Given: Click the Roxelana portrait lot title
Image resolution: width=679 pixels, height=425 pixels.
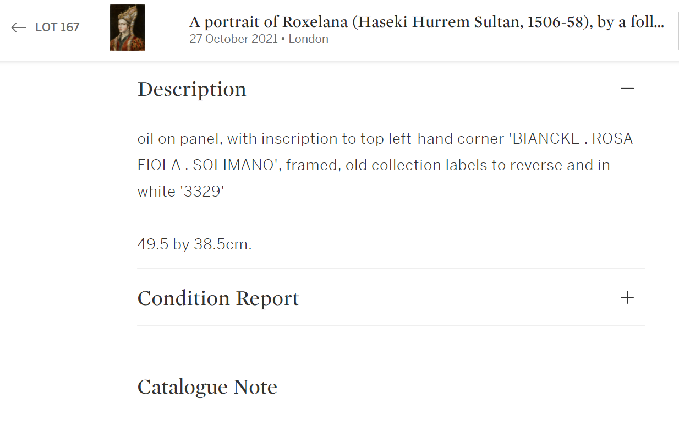Looking at the screenshot, I should click(426, 23).
